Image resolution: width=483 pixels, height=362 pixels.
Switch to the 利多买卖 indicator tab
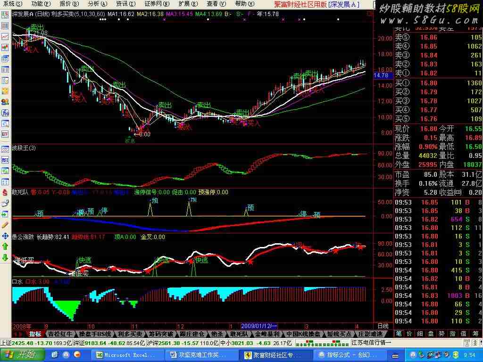coord(130,334)
